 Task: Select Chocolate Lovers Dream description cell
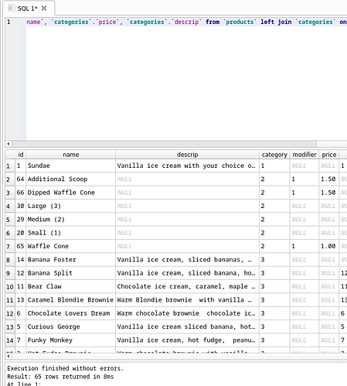(x=187, y=313)
